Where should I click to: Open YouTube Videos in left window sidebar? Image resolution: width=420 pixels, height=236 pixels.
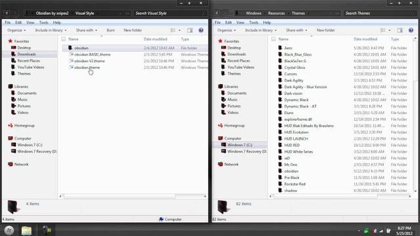pyautogui.click(x=31, y=67)
